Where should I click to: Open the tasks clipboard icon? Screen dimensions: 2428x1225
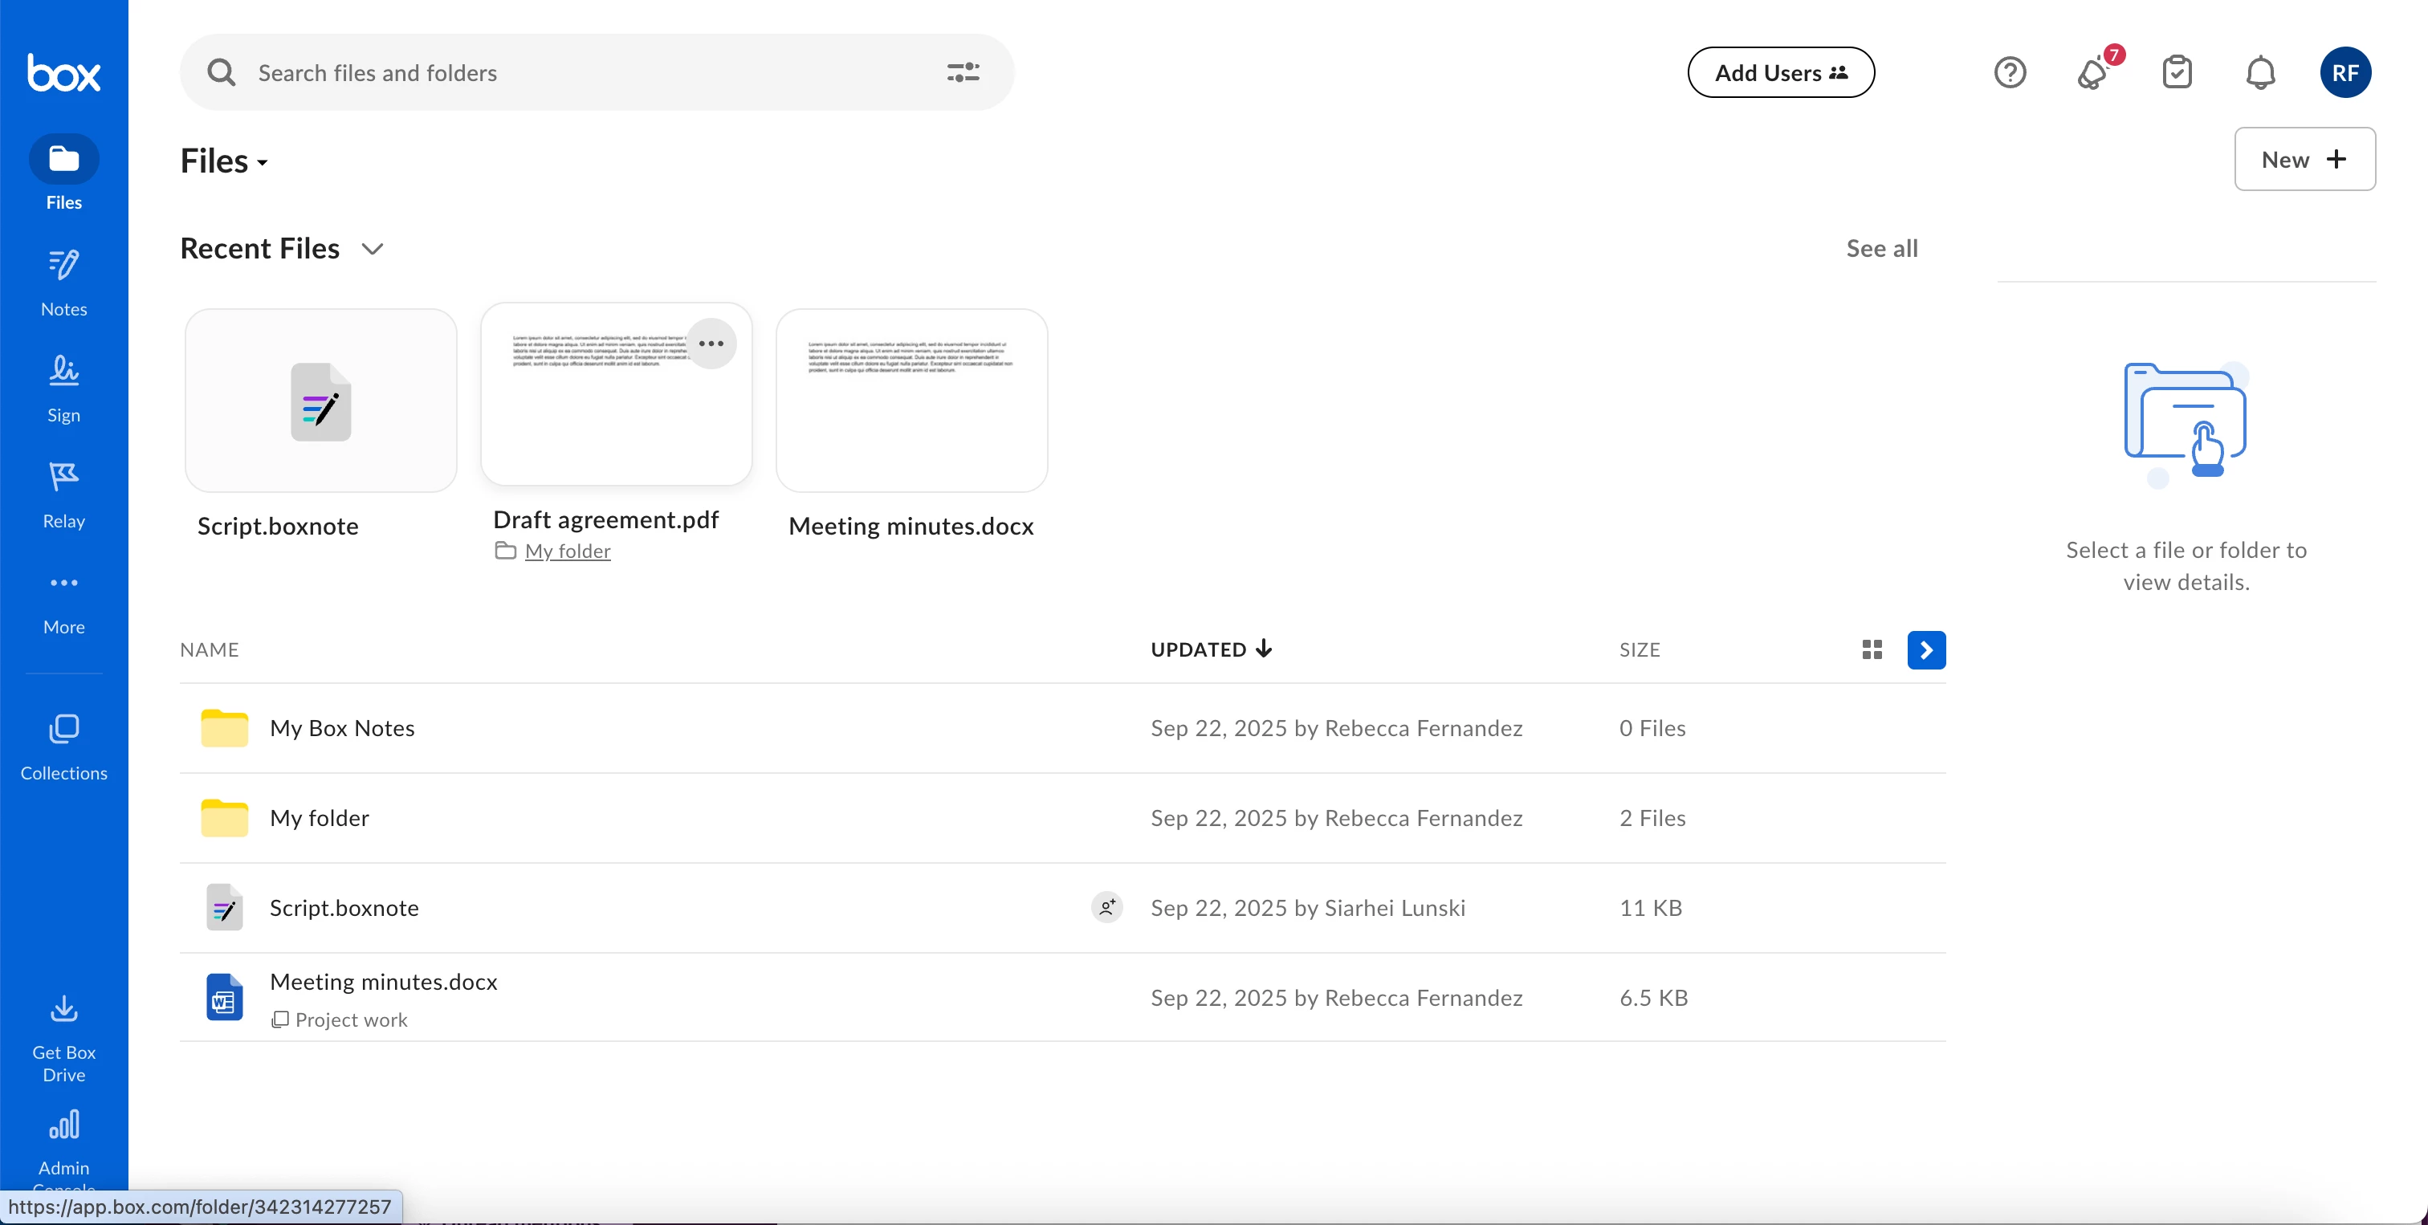2177,72
